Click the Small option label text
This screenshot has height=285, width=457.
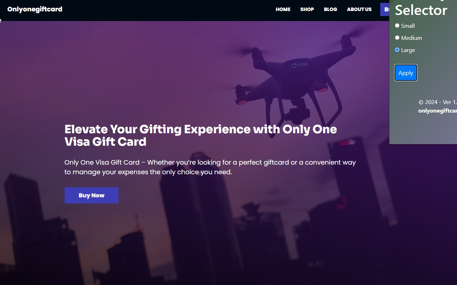[x=408, y=26]
